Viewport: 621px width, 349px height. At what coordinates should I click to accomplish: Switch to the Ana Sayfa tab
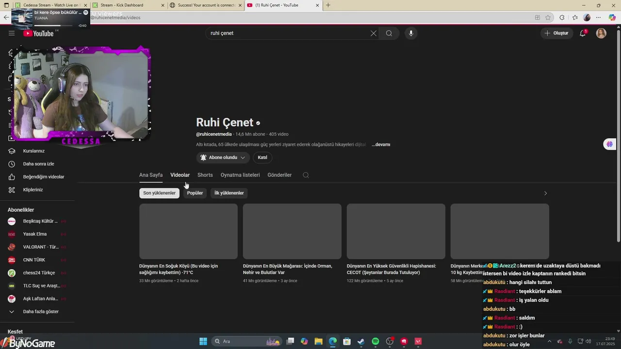point(151,175)
